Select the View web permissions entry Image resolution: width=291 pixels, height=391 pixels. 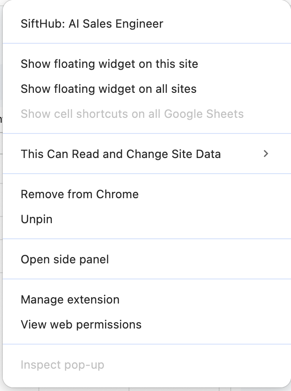click(x=81, y=324)
